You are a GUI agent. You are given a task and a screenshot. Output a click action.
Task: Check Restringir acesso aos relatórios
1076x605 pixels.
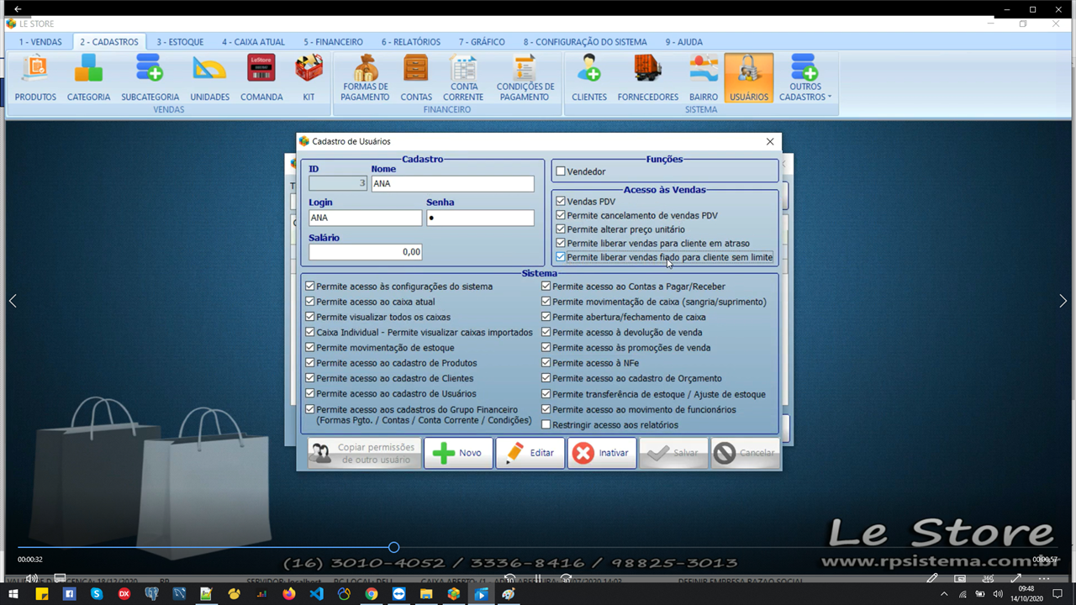pos(546,425)
